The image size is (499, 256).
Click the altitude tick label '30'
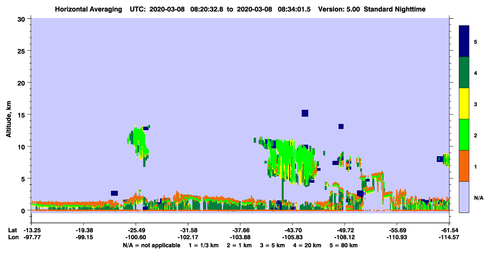pyautogui.click(x=22, y=19)
